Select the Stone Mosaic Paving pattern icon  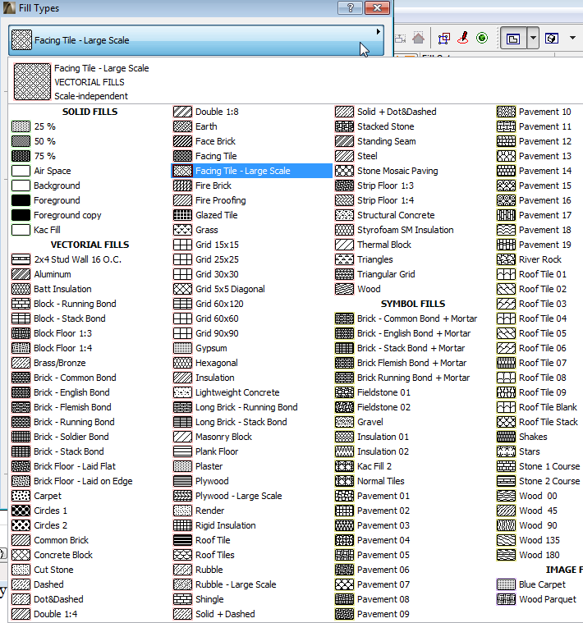click(x=344, y=171)
